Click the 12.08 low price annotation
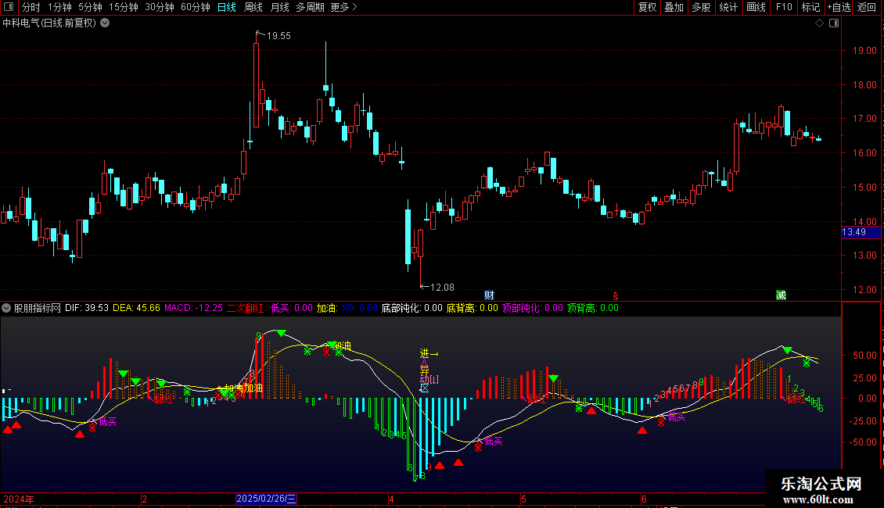Screen dimensions: 884x508 pos(442,288)
